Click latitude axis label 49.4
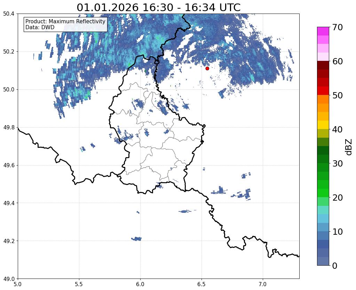 9,203
